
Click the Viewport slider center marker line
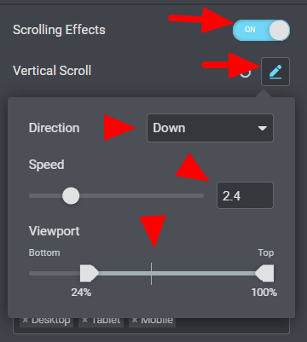pos(151,274)
